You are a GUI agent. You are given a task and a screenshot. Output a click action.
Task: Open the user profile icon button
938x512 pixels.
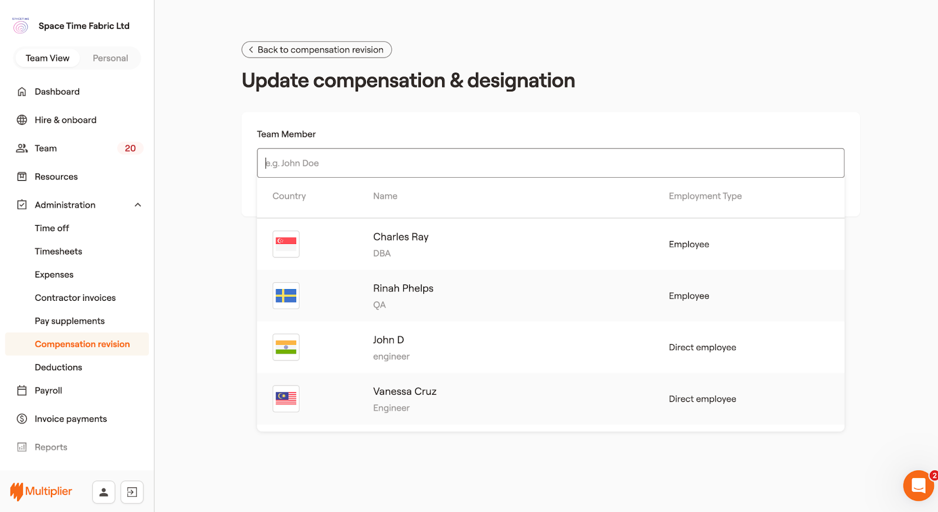(103, 492)
